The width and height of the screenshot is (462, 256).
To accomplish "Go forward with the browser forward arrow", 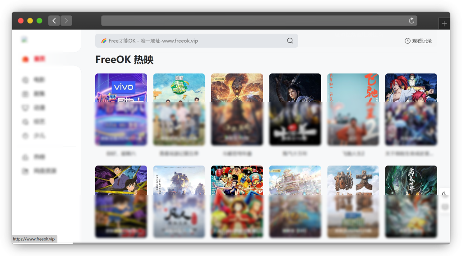I will click(x=66, y=21).
